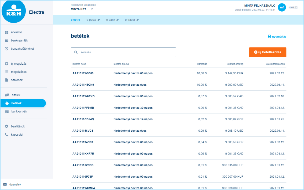
Task: Open the e-trader tab
Action: click(x=131, y=20)
